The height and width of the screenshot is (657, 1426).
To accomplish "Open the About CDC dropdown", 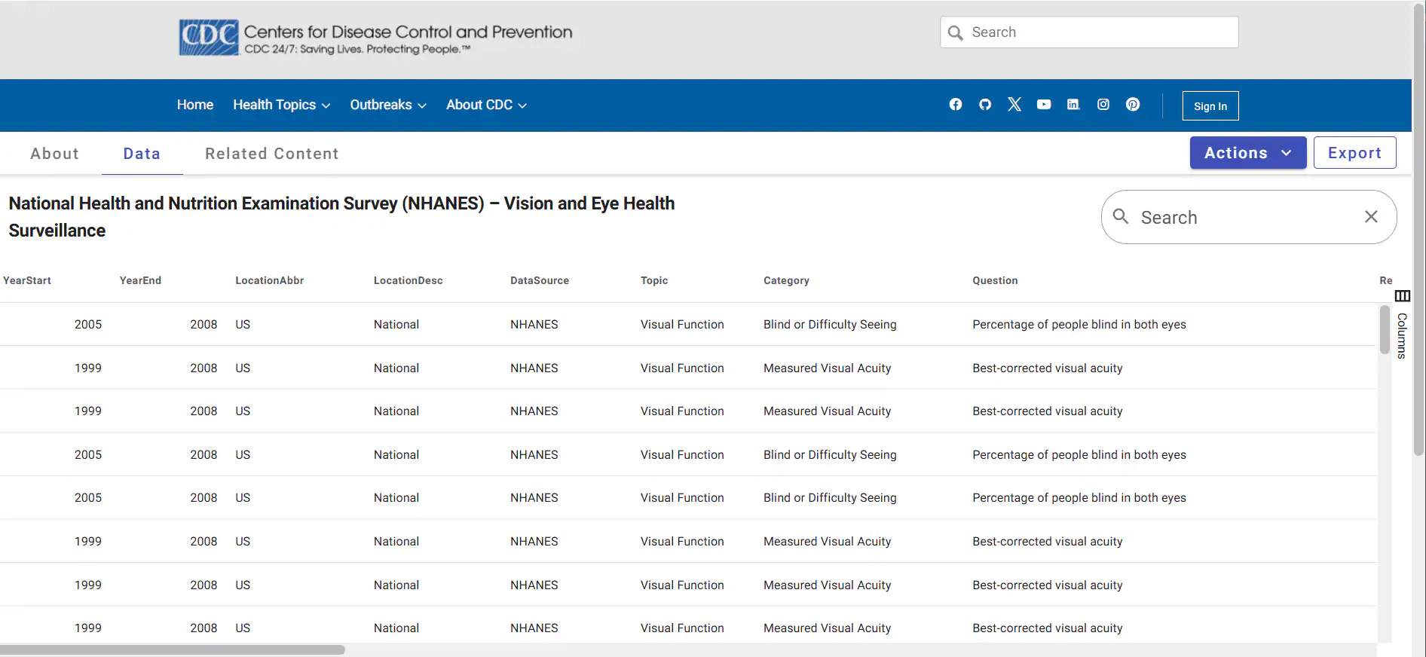I will [x=485, y=105].
